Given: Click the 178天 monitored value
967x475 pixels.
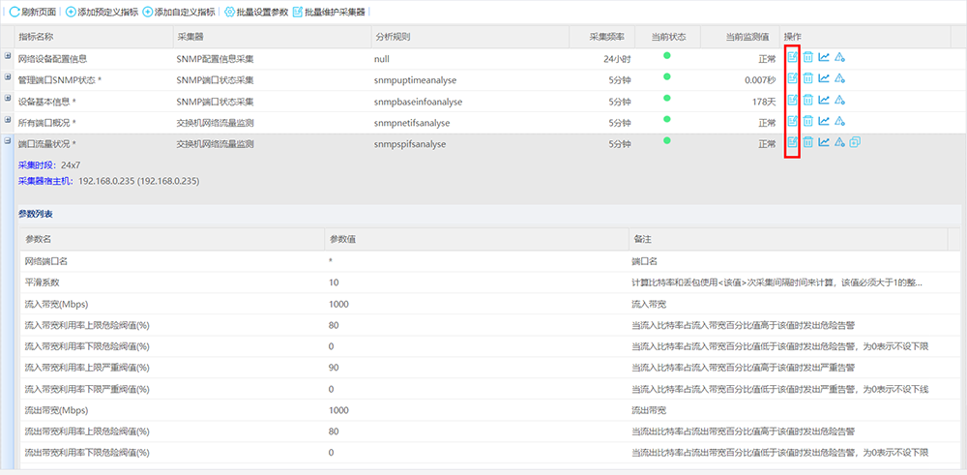Looking at the screenshot, I should click(x=764, y=102).
